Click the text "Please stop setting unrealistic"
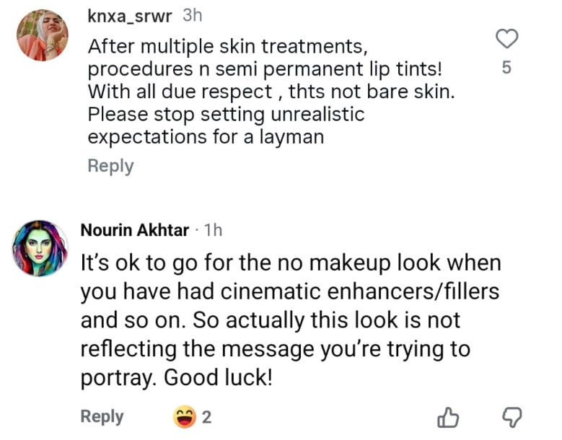The height and width of the screenshot is (440, 562). 226,114
